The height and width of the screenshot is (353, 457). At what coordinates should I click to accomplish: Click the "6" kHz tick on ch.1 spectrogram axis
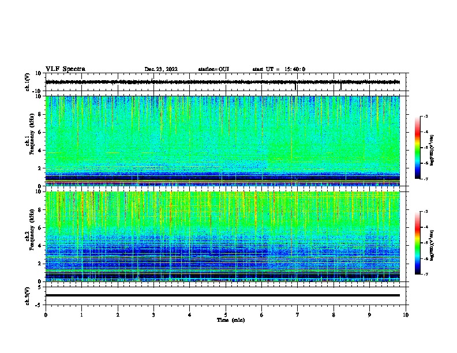40,132
